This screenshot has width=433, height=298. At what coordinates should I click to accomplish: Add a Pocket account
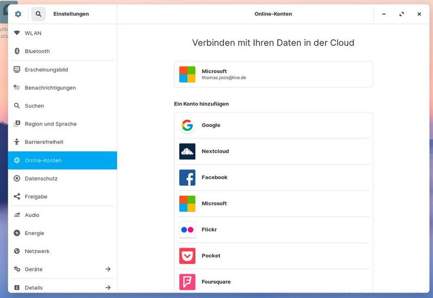273,256
